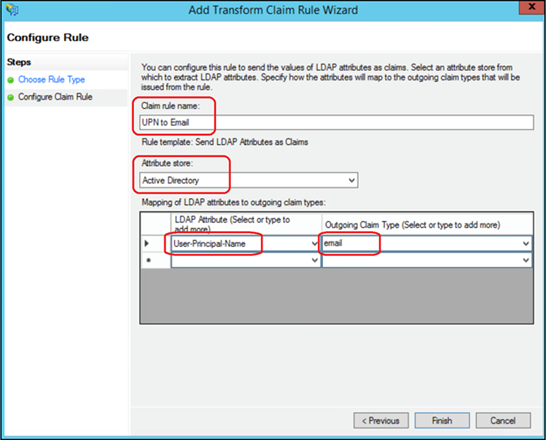The width and height of the screenshot is (546, 440).
Task: Go to the Choose Rule Type step
Action: pyautogui.click(x=51, y=80)
